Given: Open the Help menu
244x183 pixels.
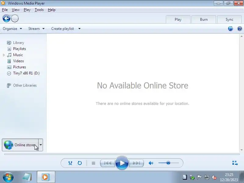Looking at the screenshot, I should click(52, 10).
